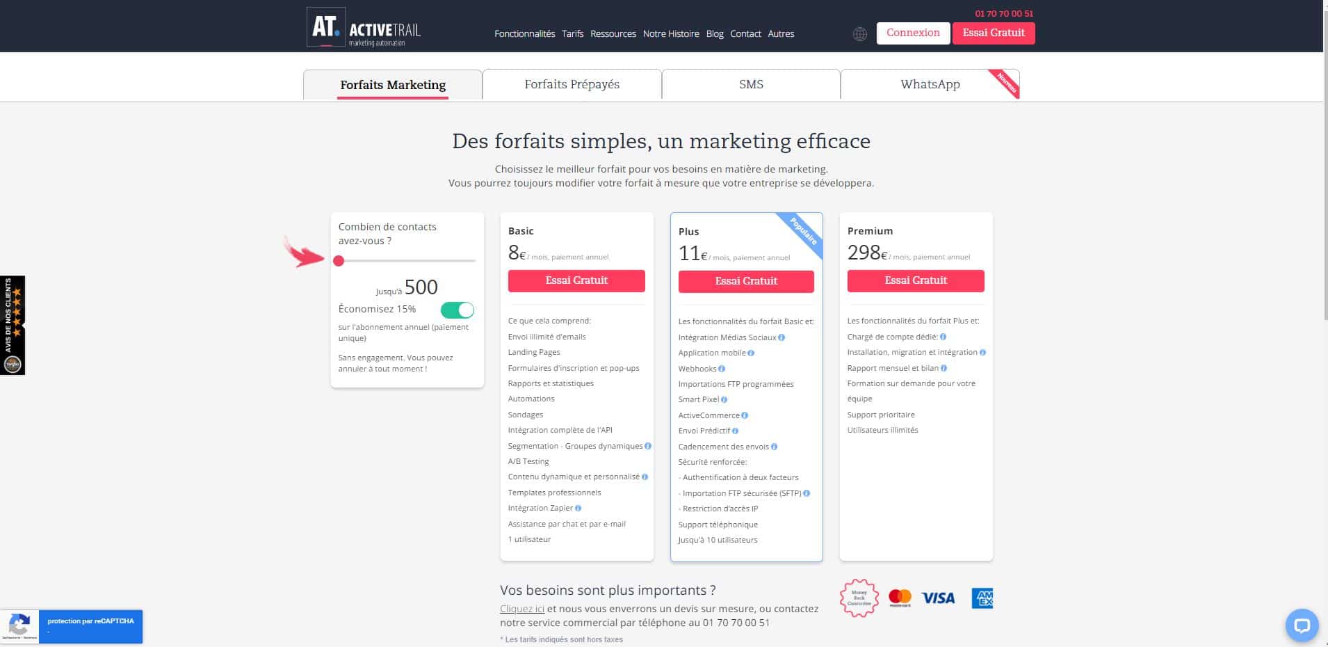Open the Avis de nos clients badge
Viewport: 1328px width, 647px height.
click(13, 325)
